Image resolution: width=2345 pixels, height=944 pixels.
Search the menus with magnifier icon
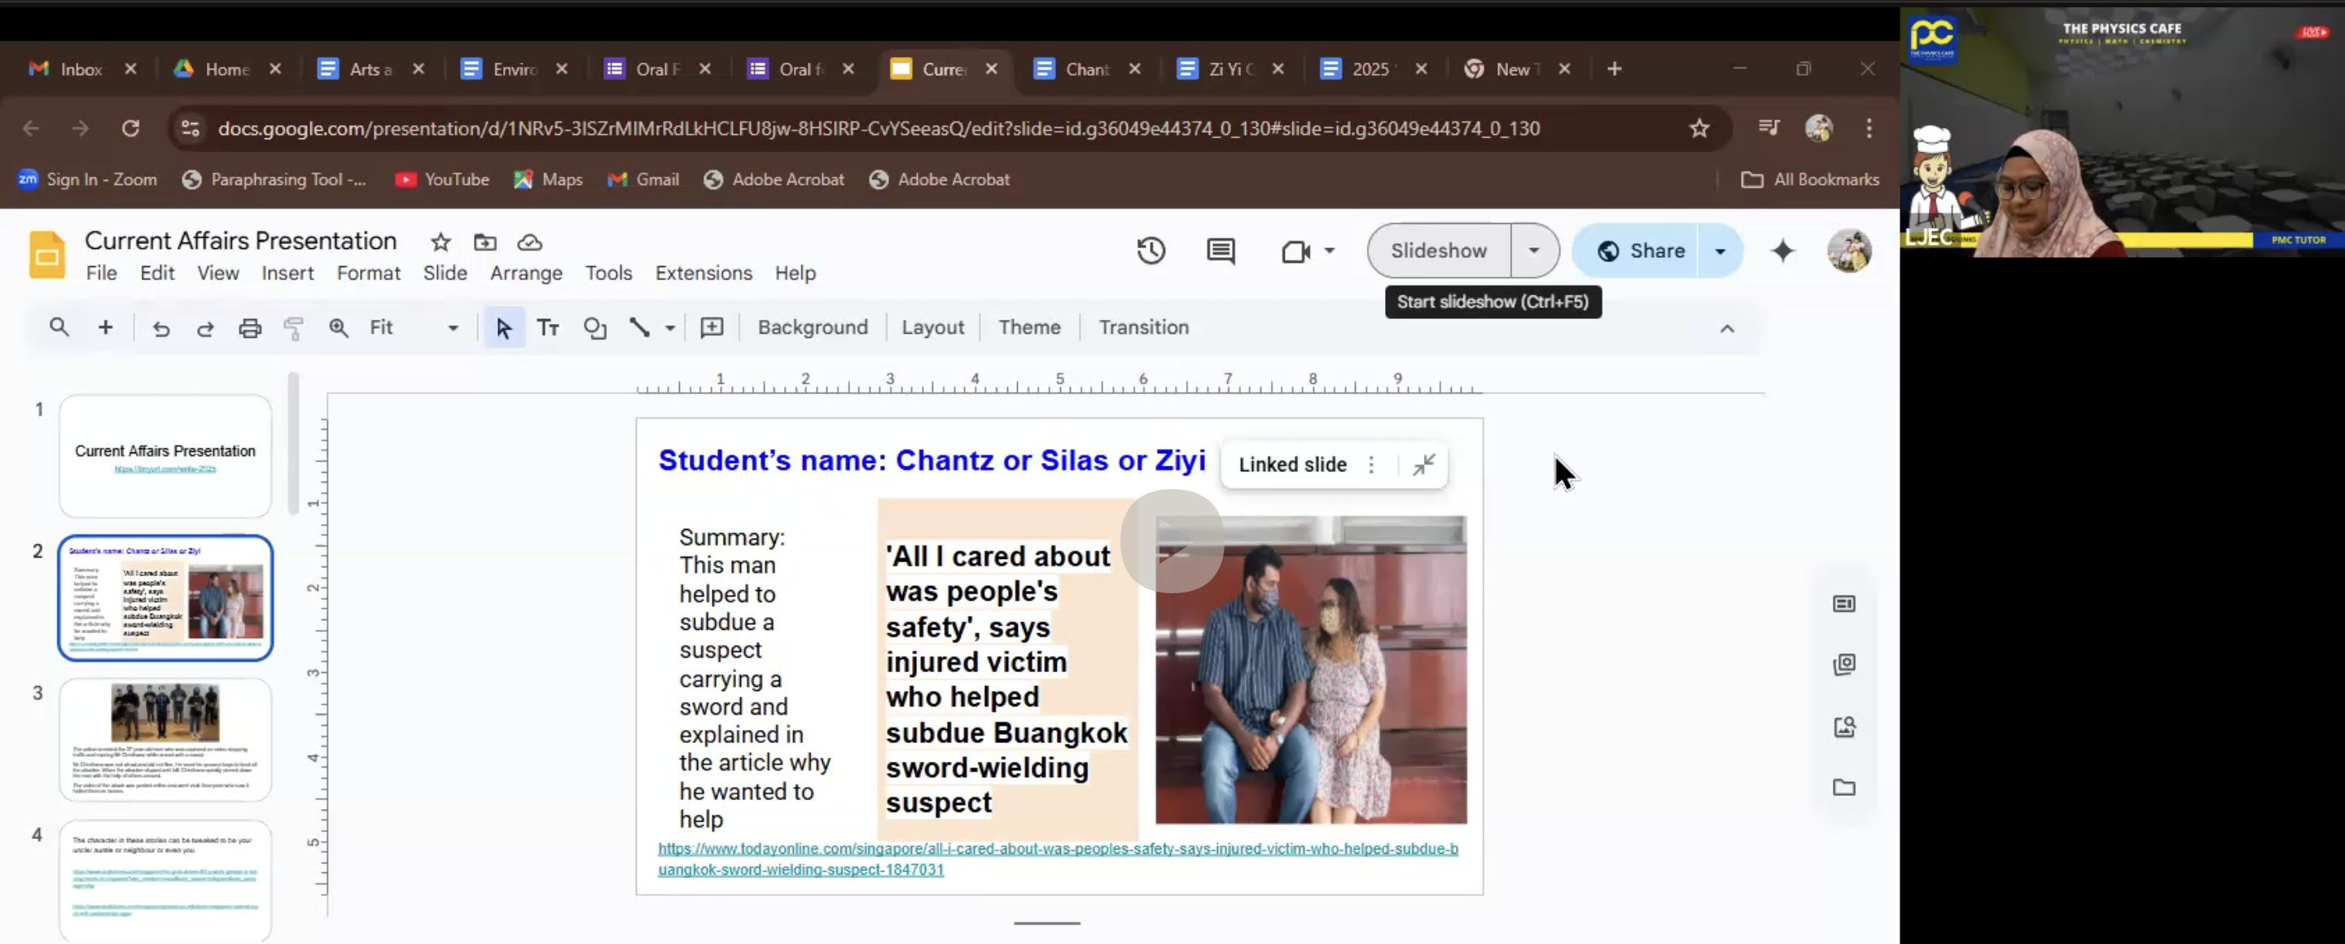59,326
